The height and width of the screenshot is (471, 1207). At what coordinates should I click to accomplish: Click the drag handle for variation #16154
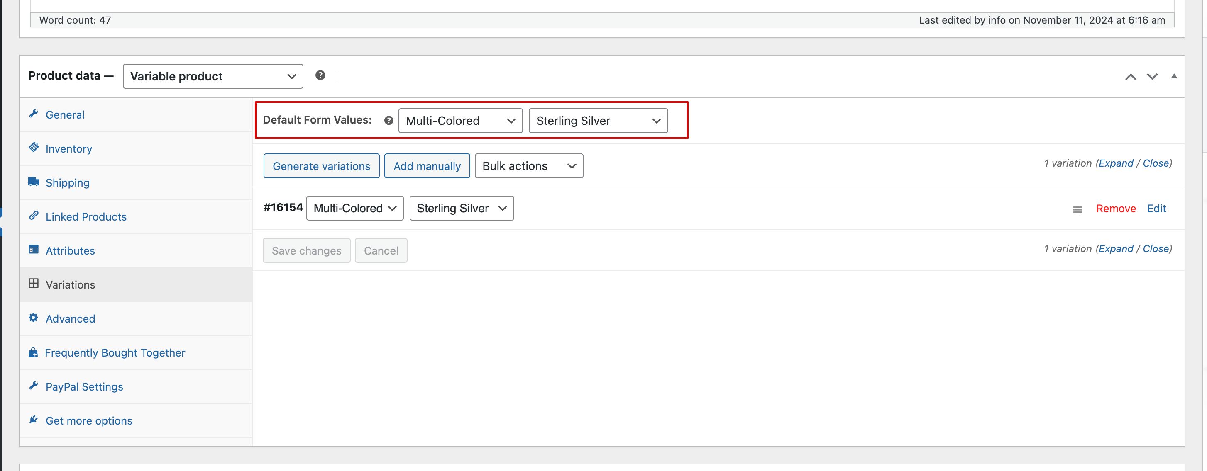tap(1077, 210)
